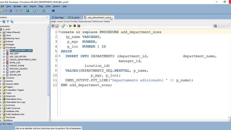Click the schema browser icon beside the filter
Screen dimensions: 231x130
[x=12, y=22]
